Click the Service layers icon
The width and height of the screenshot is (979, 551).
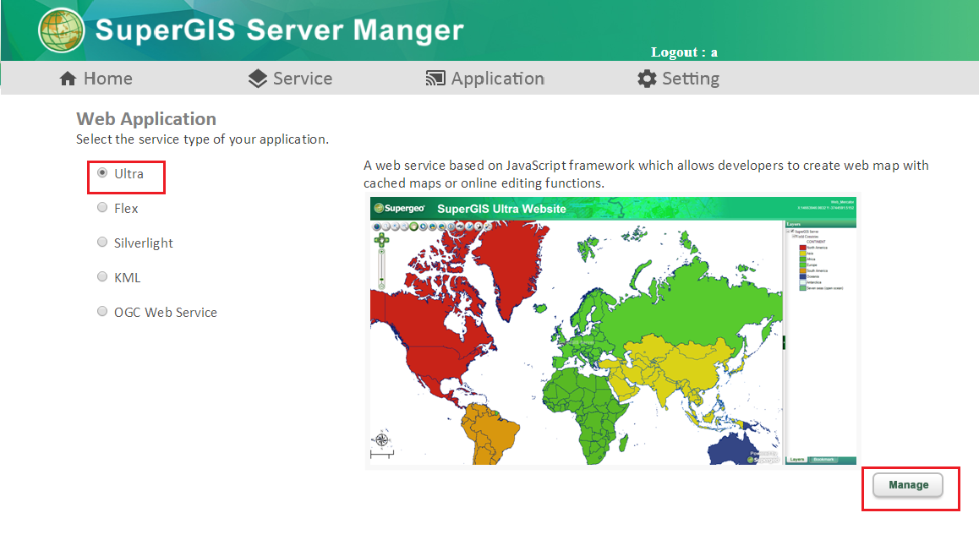pos(257,79)
